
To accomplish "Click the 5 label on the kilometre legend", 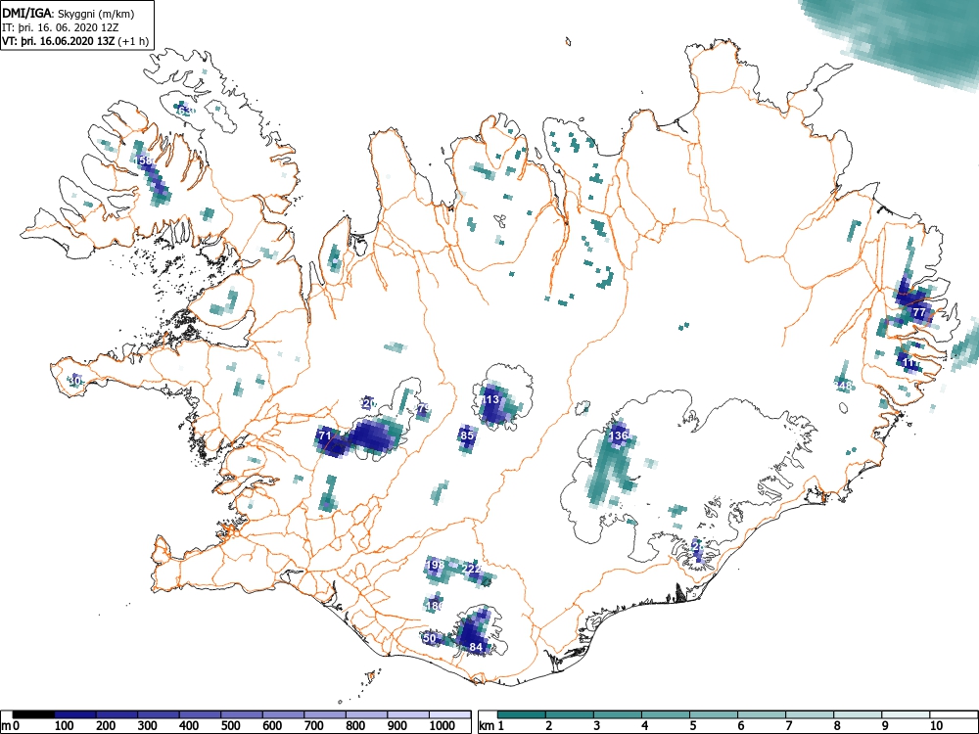I will coord(693,726).
